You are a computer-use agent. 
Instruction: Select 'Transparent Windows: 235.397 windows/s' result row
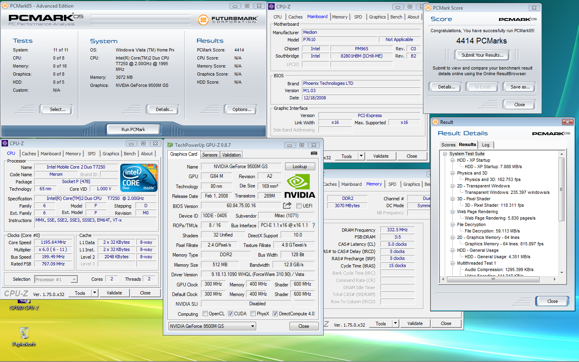(x=507, y=192)
